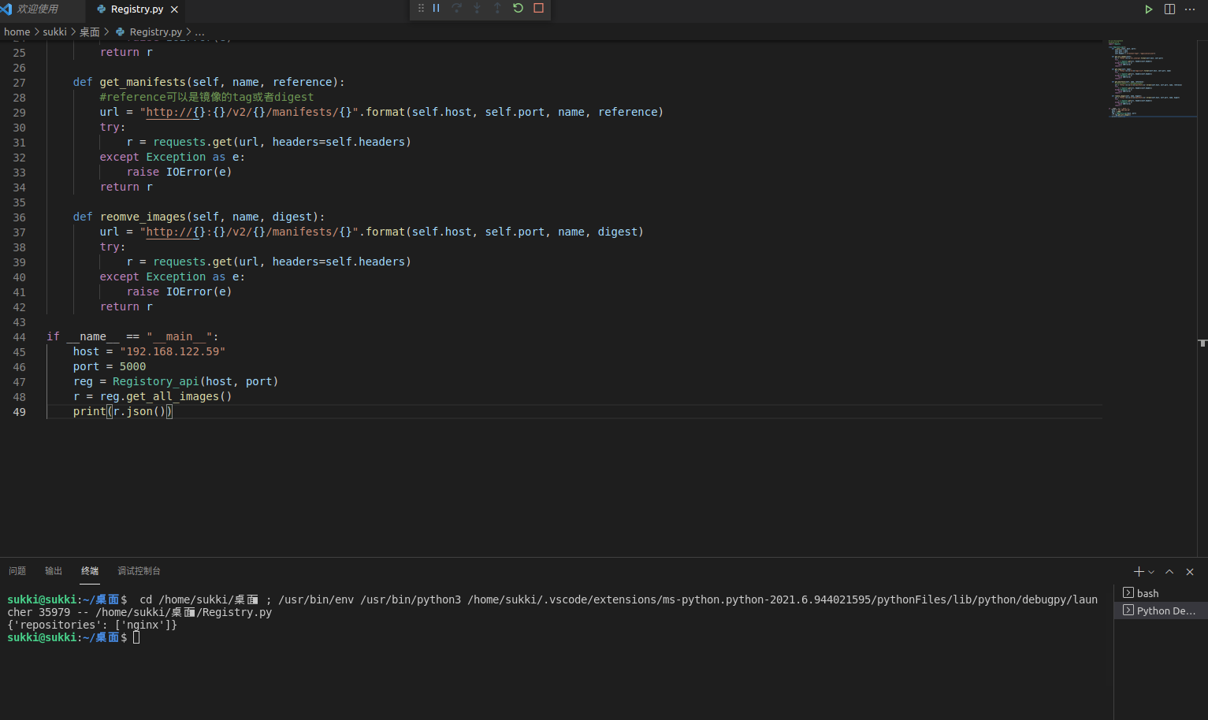The width and height of the screenshot is (1208, 720).
Task: Stop the debug session
Action: coord(538,9)
